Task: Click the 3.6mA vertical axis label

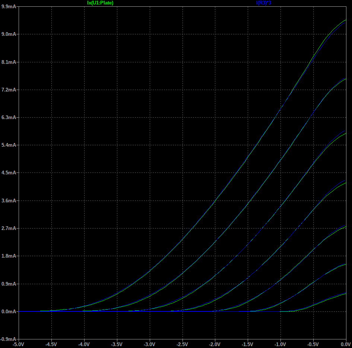Action: click(x=9, y=201)
